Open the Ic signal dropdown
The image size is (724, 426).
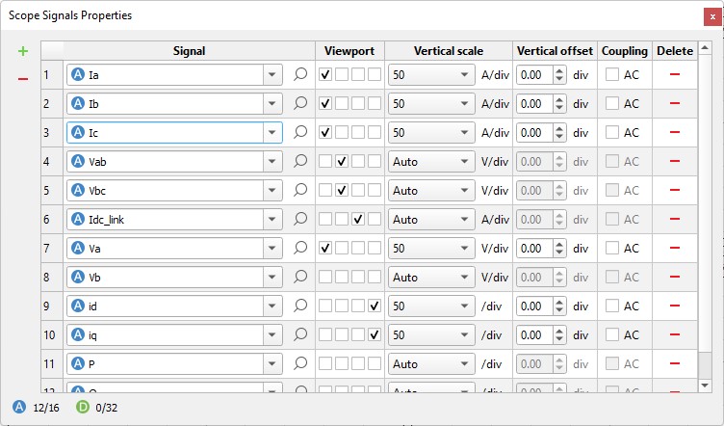271,132
